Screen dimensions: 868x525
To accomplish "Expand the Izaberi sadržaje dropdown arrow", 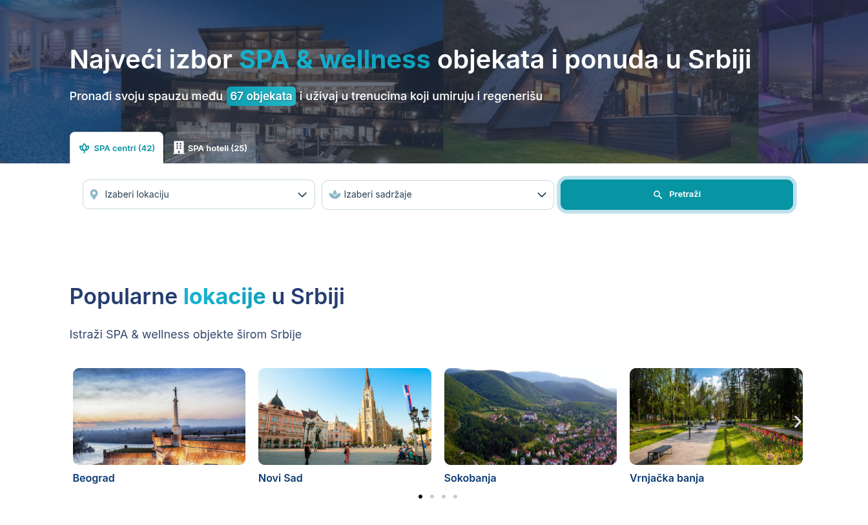I will click(542, 194).
